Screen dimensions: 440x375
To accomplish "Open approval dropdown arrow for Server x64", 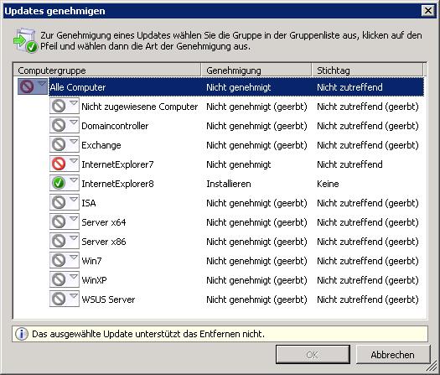I will point(74,218).
